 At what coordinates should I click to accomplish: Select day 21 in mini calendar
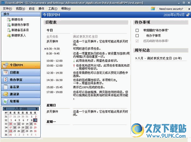[27, 127]
